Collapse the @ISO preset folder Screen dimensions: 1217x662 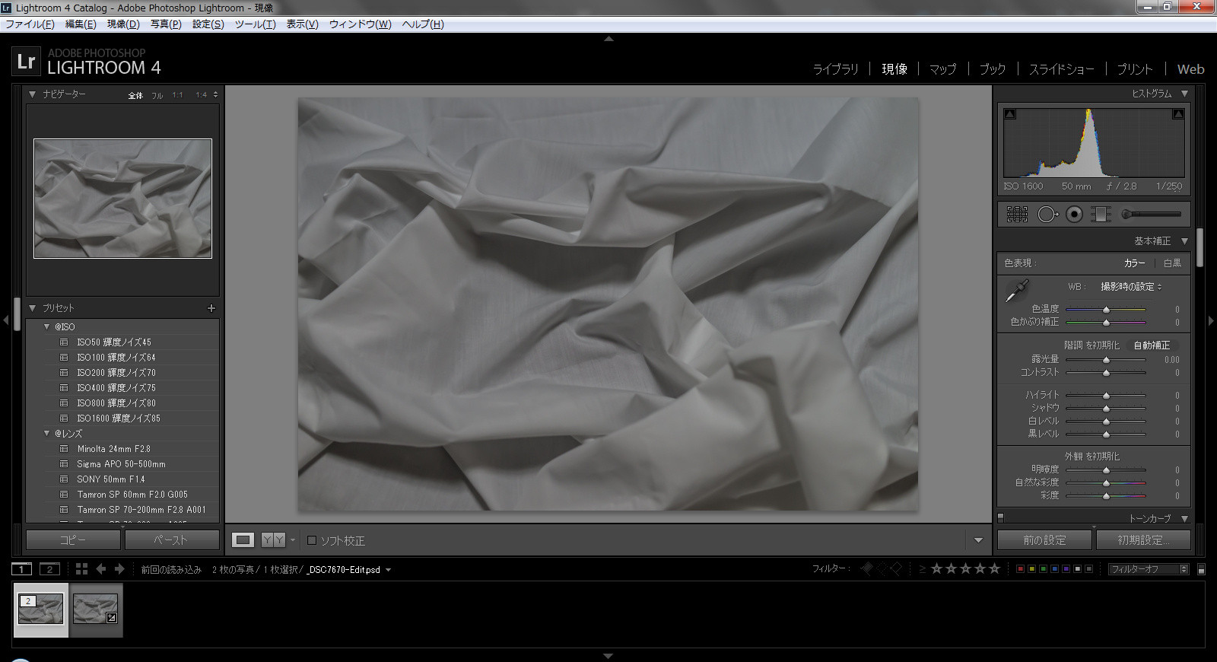[x=47, y=327]
